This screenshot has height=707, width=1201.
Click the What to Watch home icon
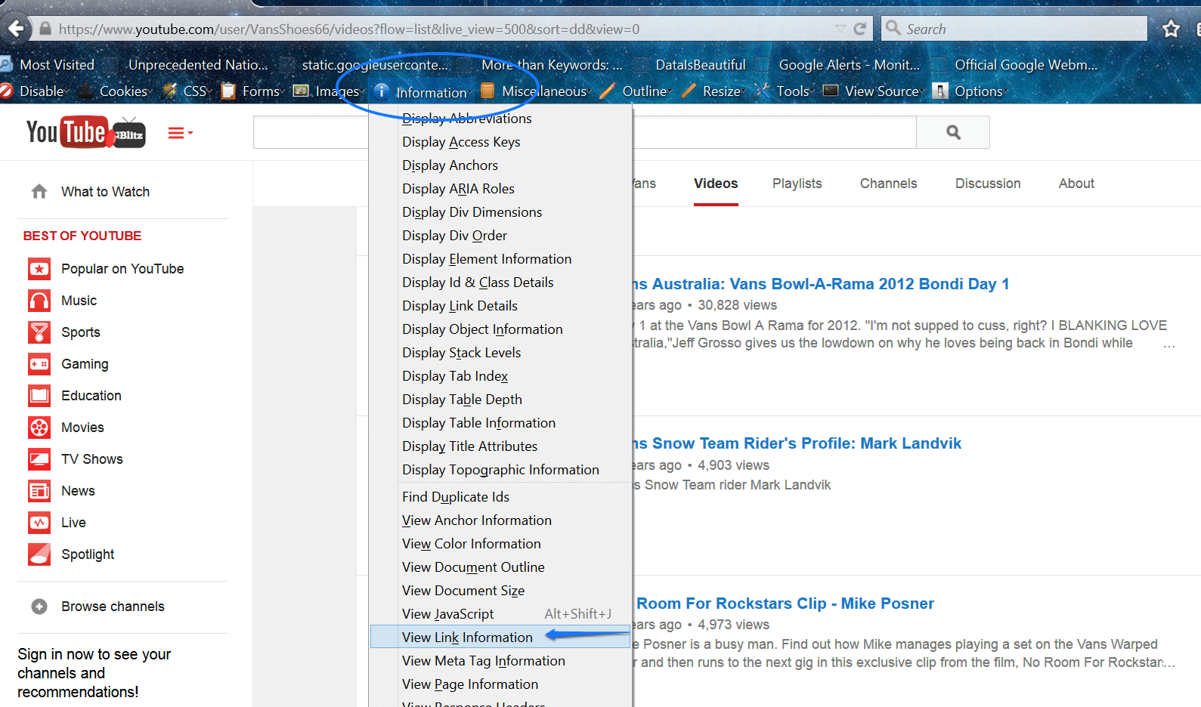39,191
